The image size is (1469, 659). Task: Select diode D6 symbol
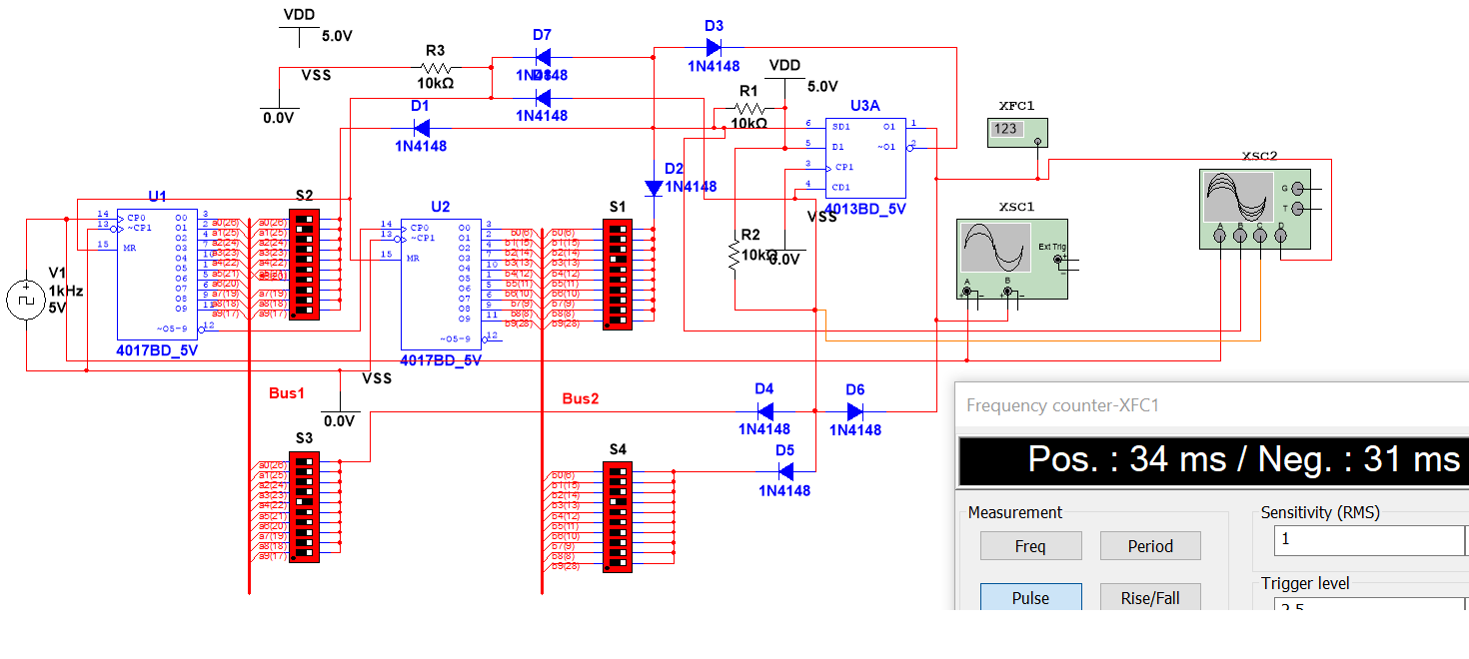pyautogui.click(x=855, y=411)
